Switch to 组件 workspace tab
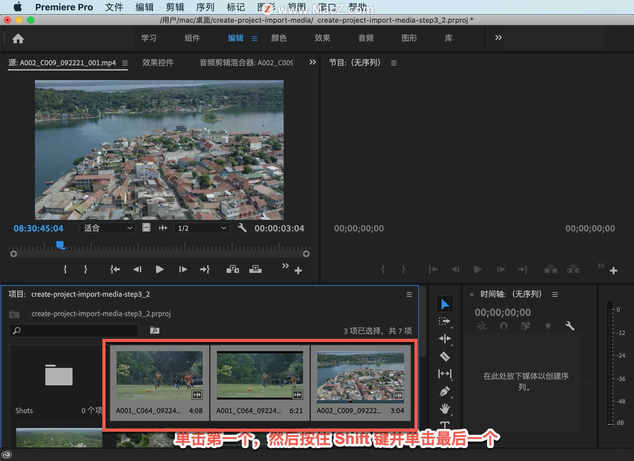The image size is (634, 461). 192,38
